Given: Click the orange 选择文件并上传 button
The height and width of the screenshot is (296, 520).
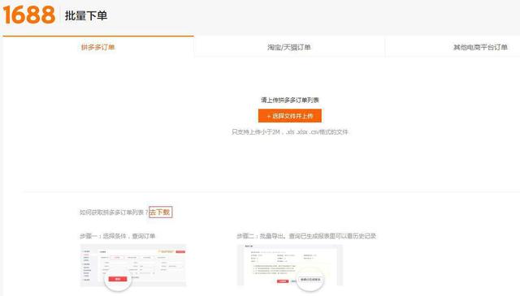Looking at the screenshot, I should [290, 116].
